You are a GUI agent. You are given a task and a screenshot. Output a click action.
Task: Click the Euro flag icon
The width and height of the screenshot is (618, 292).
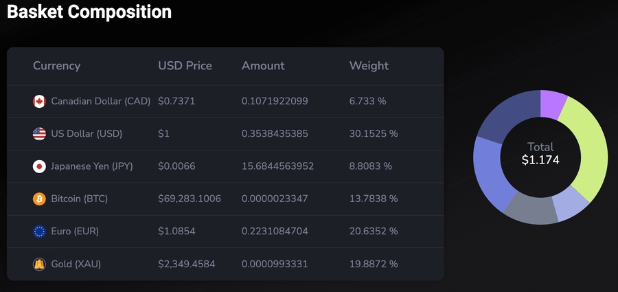[39, 232]
